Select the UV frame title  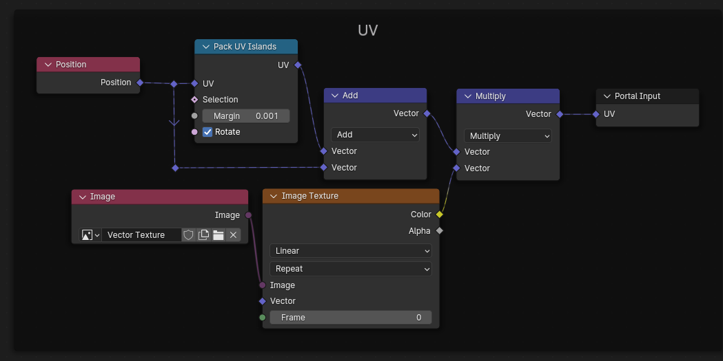[x=368, y=30]
